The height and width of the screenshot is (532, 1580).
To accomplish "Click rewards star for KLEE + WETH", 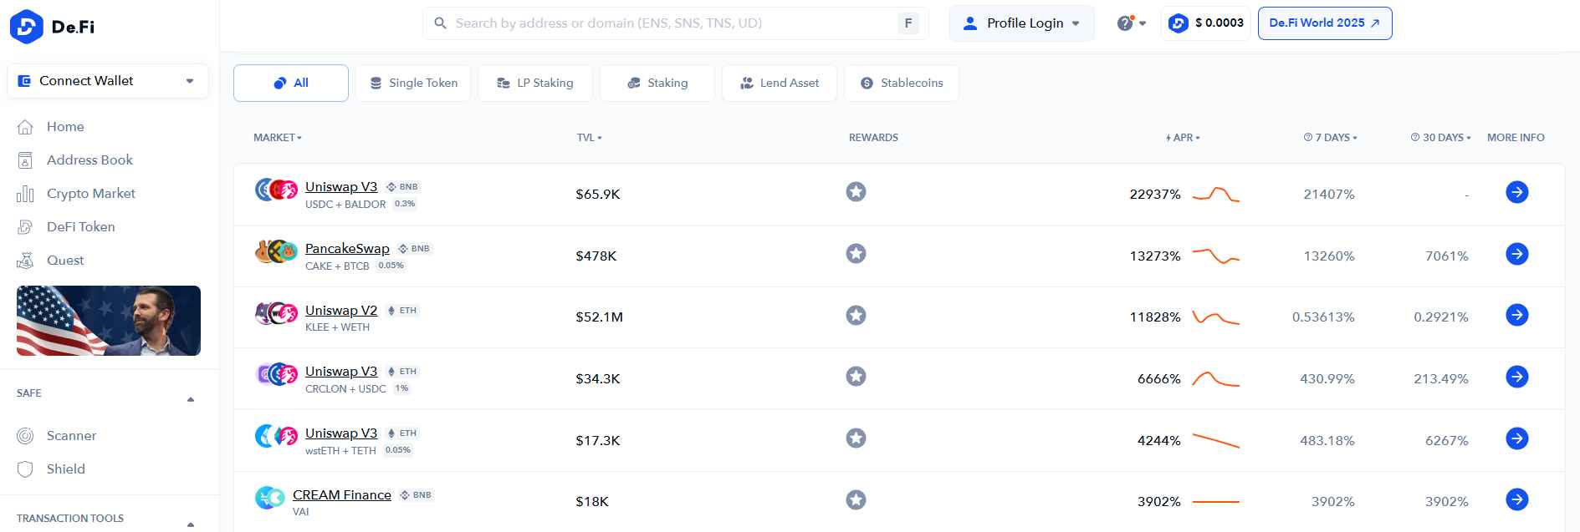I will pyautogui.click(x=856, y=316).
